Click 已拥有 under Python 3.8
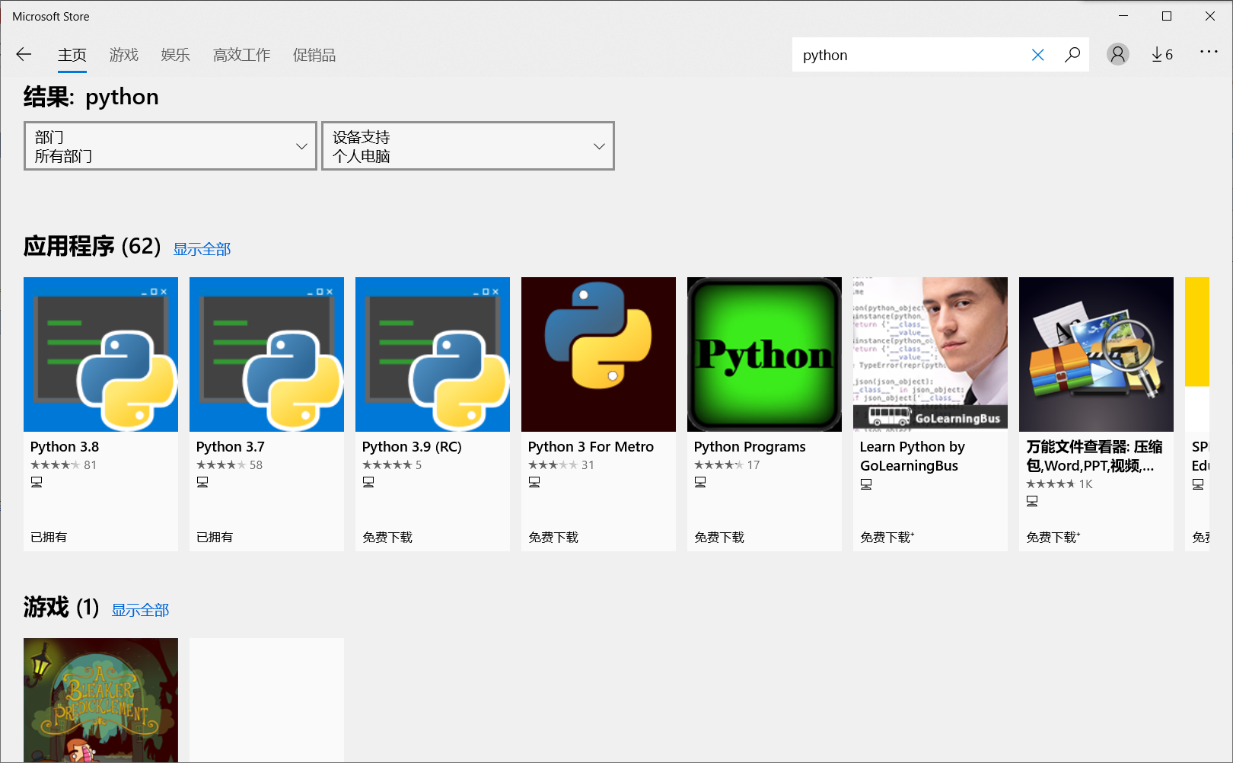 (x=49, y=537)
